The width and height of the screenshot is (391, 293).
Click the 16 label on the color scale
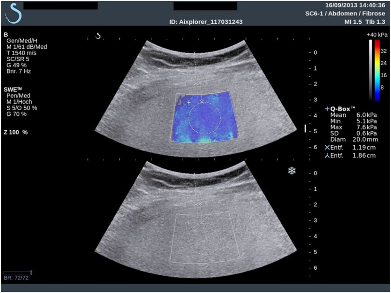(384, 75)
